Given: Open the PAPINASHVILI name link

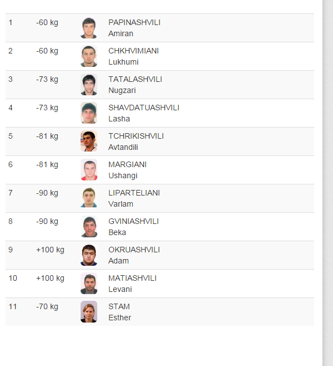Looking at the screenshot, I should click(x=135, y=23).
